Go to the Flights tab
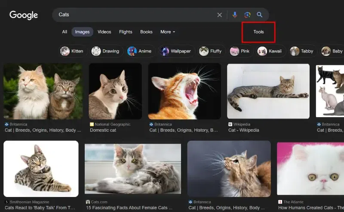 pyautogui.click(x=126, y=32)
